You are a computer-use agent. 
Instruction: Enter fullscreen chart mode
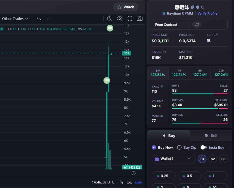(x=130, y=19)
